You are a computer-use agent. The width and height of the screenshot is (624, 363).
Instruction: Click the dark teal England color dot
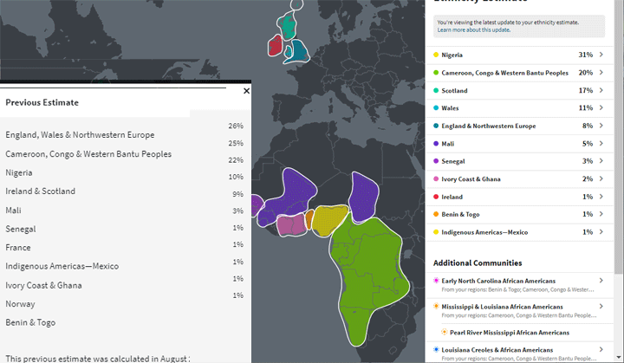click(x=436, y=126)
